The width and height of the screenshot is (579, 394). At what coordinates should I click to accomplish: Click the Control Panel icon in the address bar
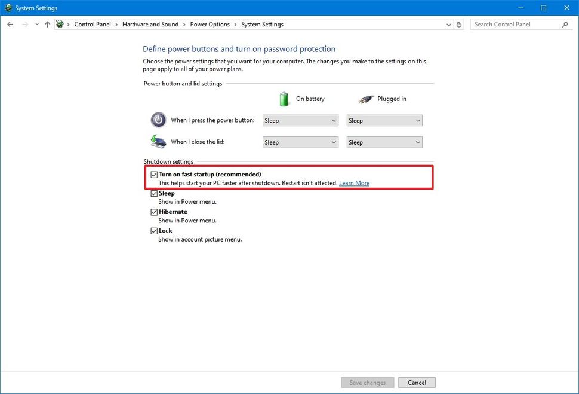click(x=59, y=24)
